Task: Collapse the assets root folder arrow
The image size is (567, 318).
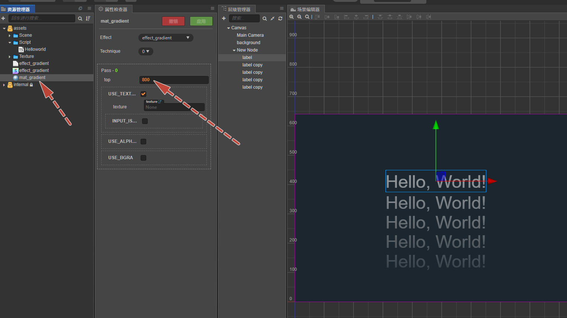Action: [4, 28]
